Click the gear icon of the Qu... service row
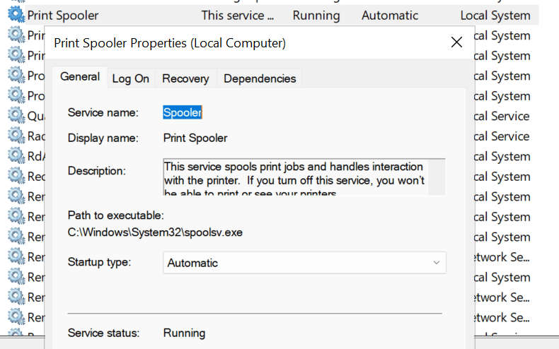 point(16,116)
